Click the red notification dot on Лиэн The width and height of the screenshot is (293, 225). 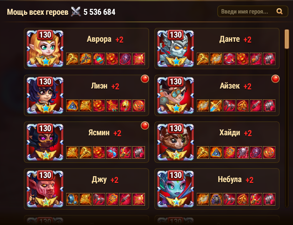pos(145,79)
